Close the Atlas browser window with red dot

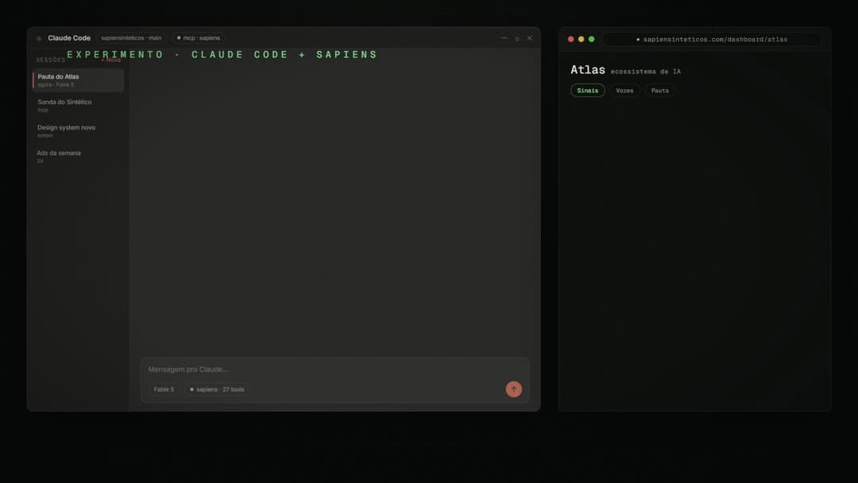coord(570,39)
